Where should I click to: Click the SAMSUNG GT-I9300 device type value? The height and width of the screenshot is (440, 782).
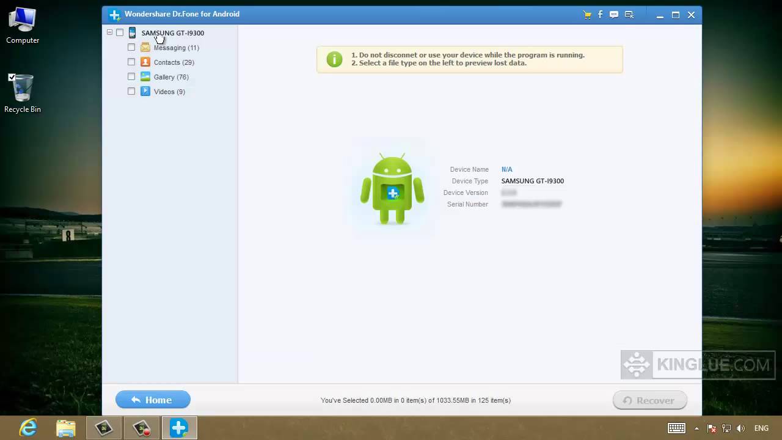click(x=533, y=181)
